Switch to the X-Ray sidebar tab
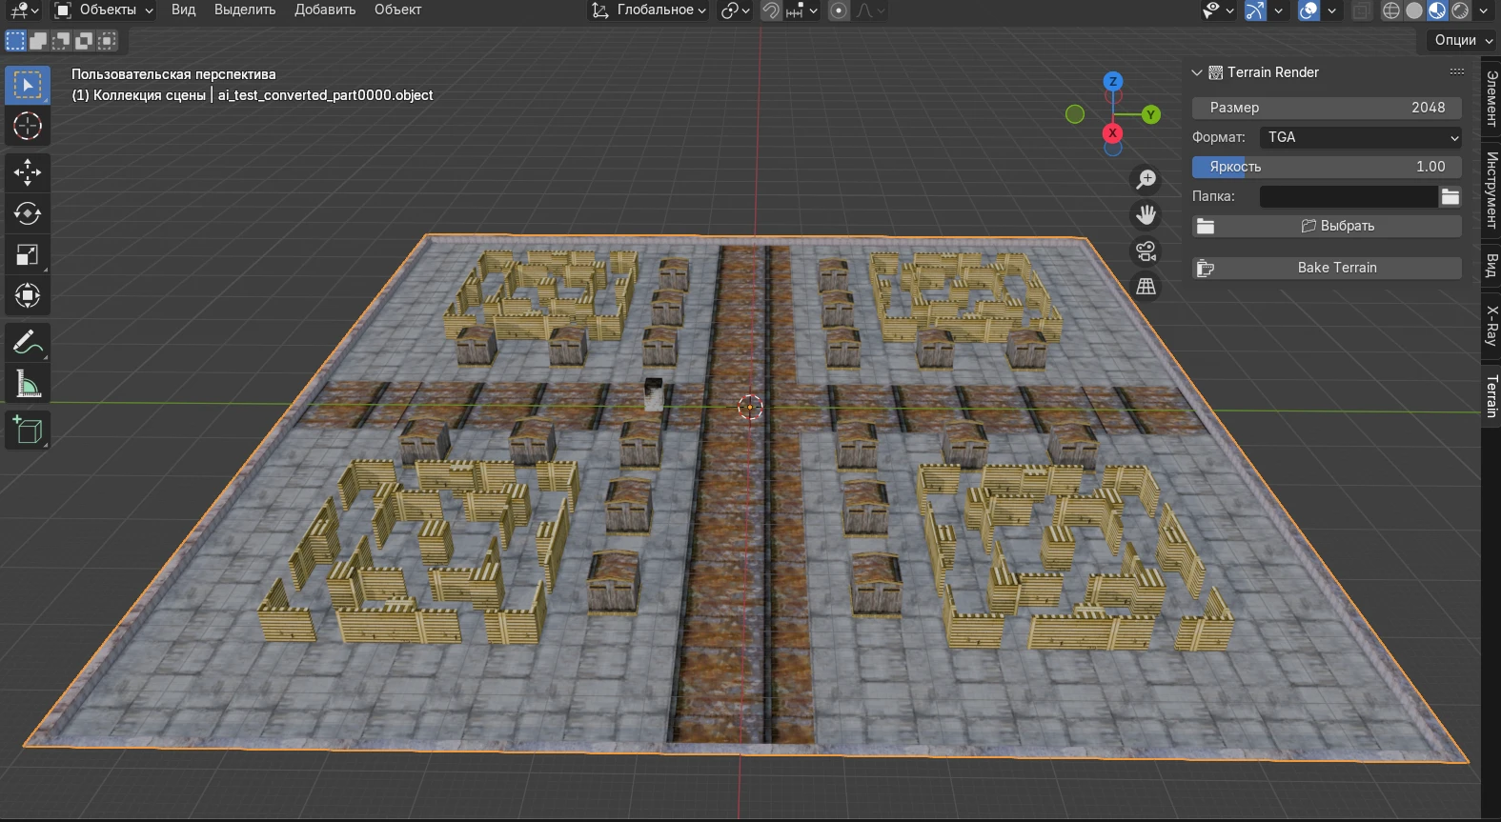1501x822 pixels. coord(1491,325)
